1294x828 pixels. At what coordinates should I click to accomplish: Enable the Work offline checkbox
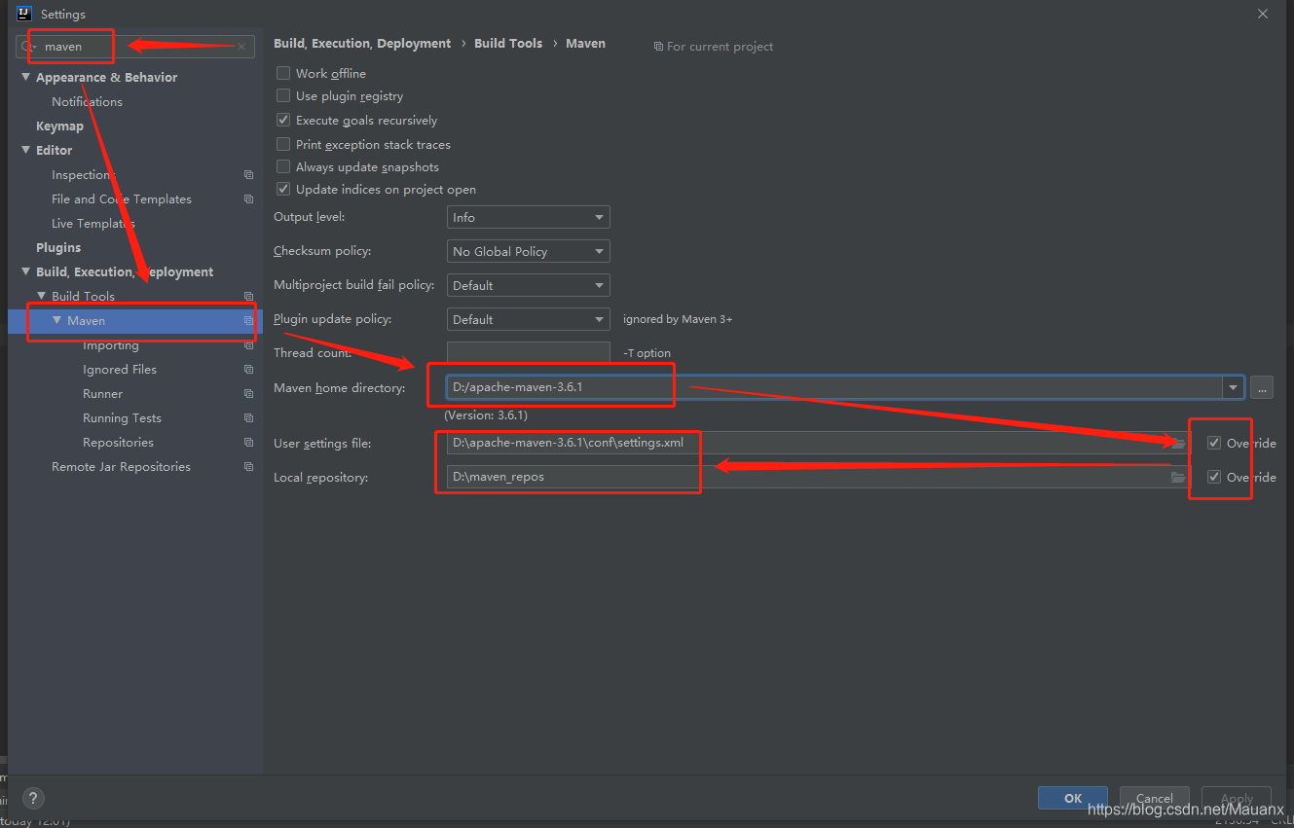tap(283, 73)
